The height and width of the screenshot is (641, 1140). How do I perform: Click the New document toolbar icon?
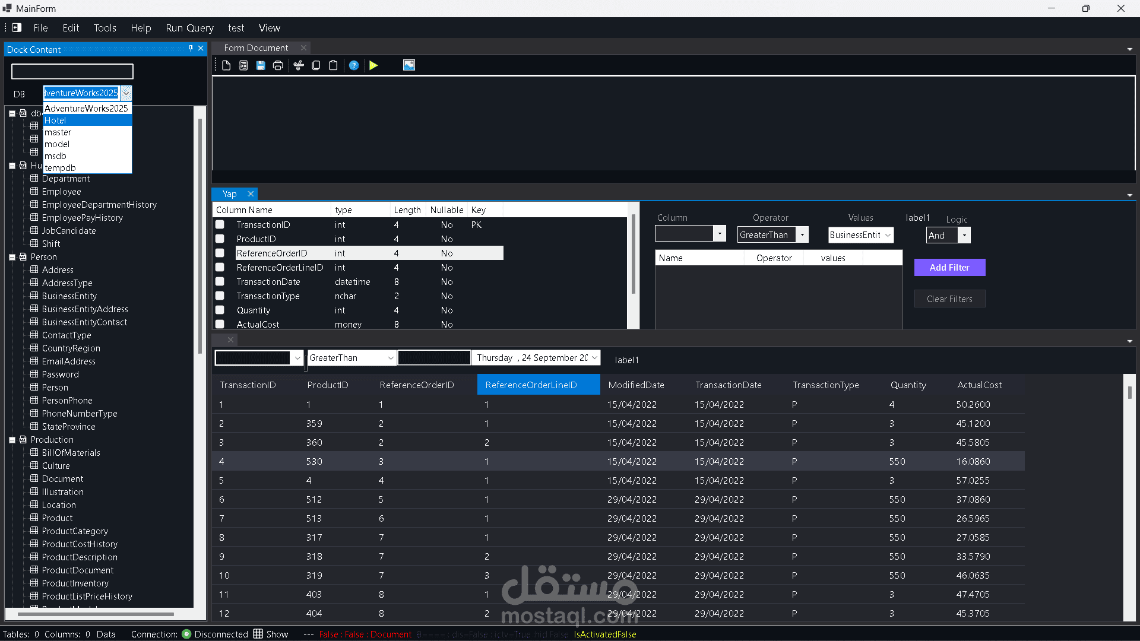[x=226, y=65]
